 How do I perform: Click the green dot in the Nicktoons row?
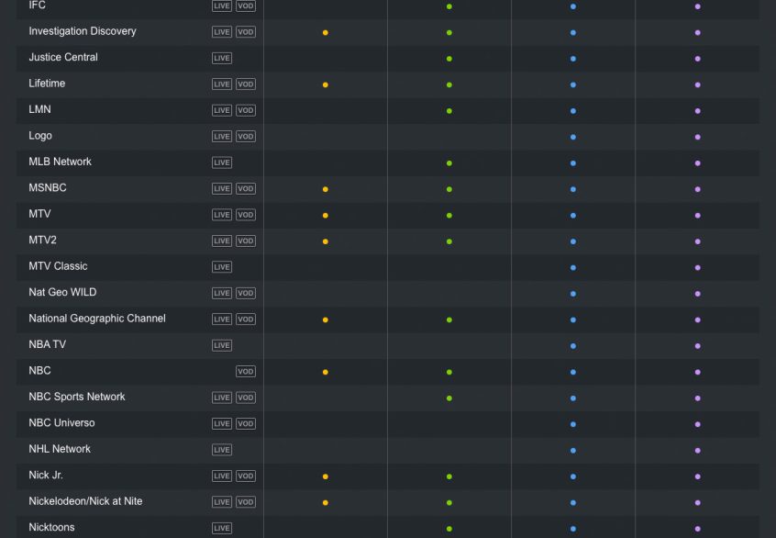coord(449,529)
